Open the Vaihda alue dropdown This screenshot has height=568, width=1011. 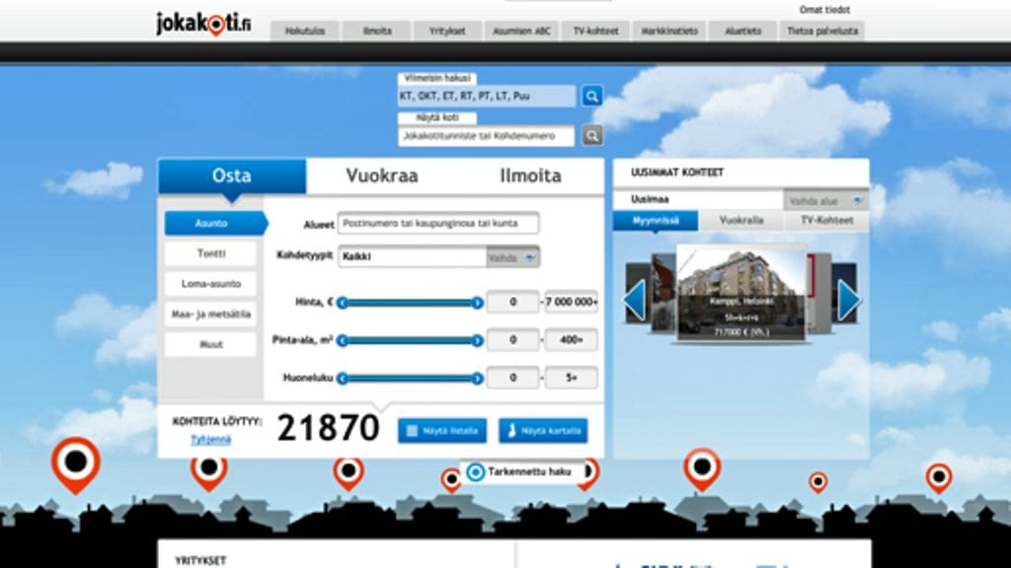pyautogui.click(x=825, y=200)
